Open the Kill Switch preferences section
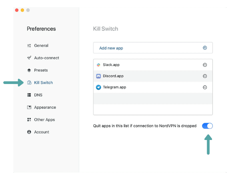The height and width of the screenshot is (180, 240). tap(43, 83)
